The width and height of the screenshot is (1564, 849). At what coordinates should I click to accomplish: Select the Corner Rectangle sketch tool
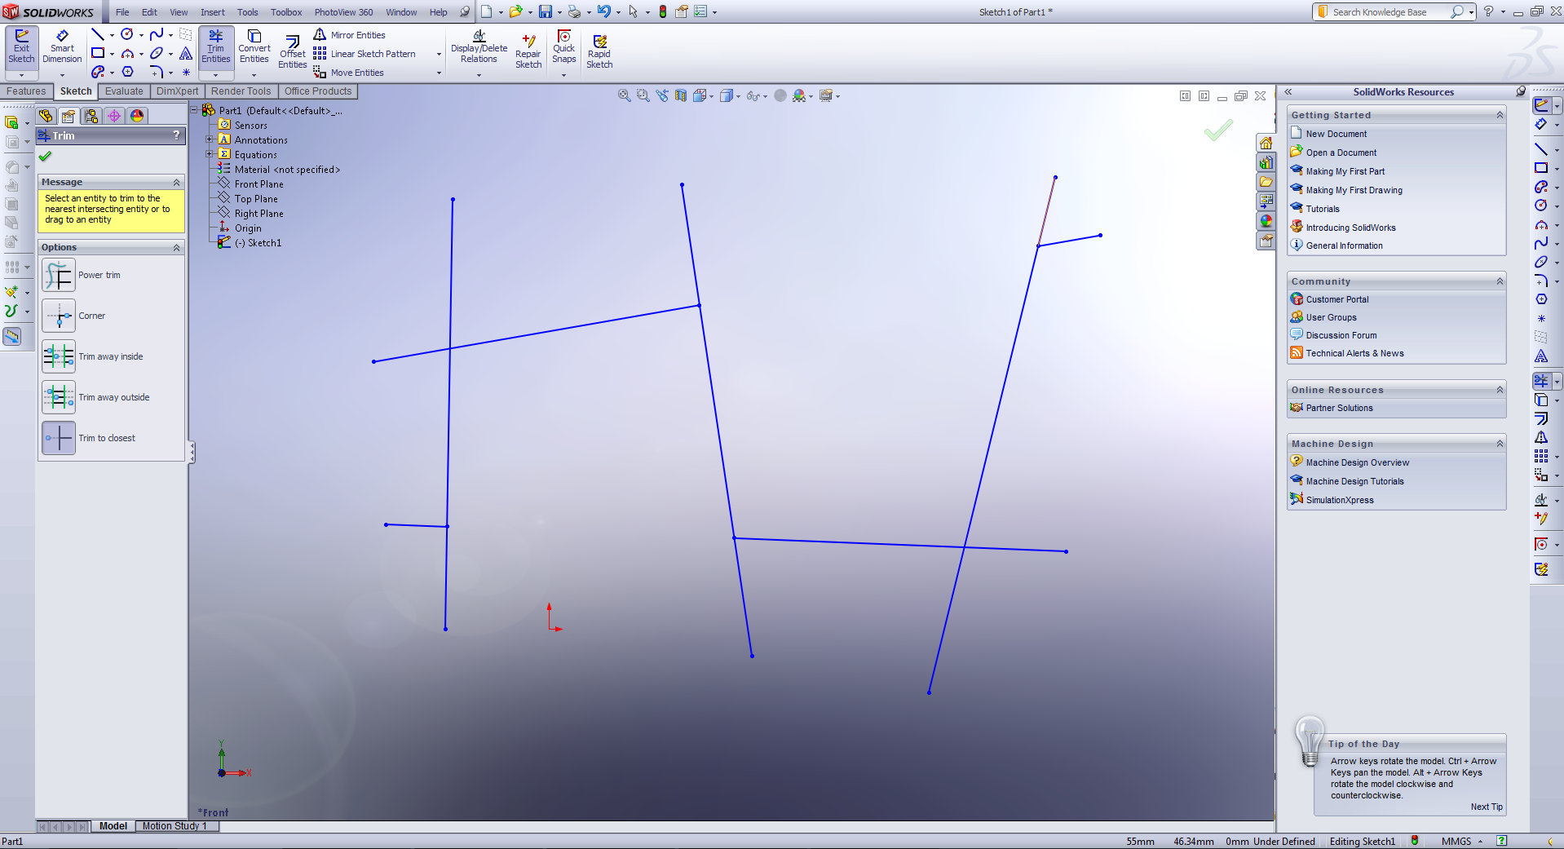click(98, 53)
